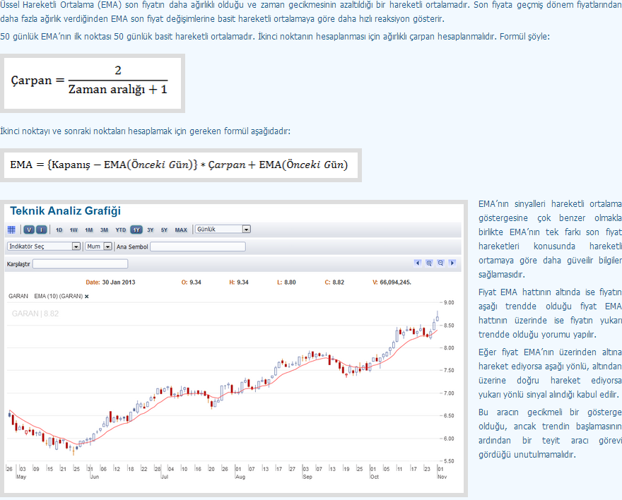Click the May label on date axis
622x500 pixels.
tap(21, 477)
